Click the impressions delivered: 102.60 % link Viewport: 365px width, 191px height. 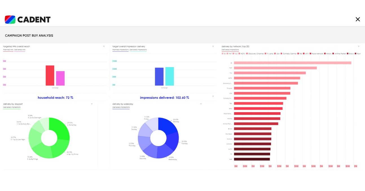(x=164, y=98)
